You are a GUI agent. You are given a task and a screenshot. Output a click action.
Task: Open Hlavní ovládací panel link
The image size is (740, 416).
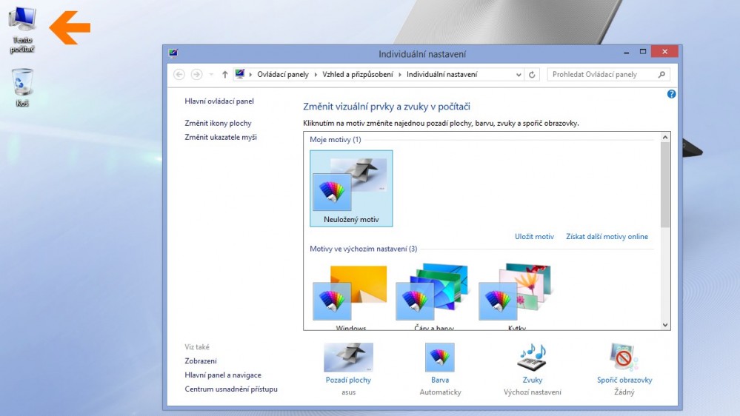[219, 101]
